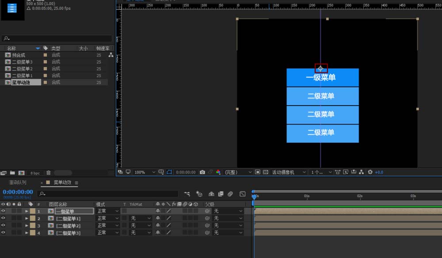442x258 pixels.
Task: Click interpret footage icon in project panel
Action: click(4, 173)
